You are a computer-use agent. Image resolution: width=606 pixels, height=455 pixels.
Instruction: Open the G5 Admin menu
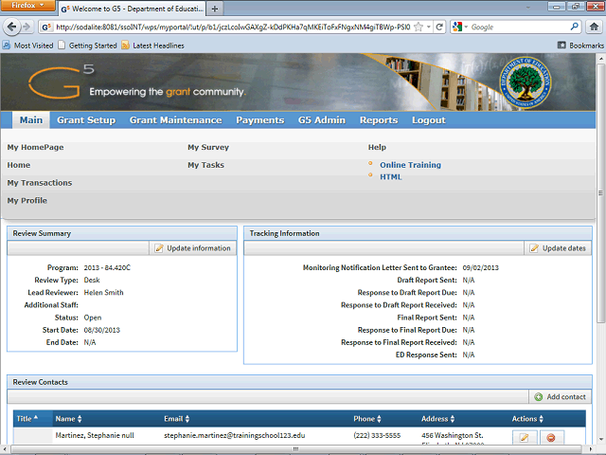322,120
